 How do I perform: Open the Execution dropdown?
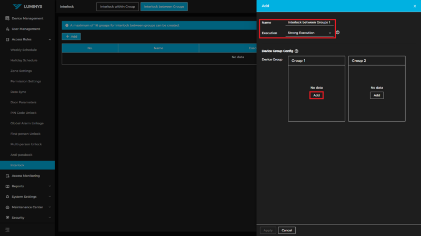[x=309, y=33]
